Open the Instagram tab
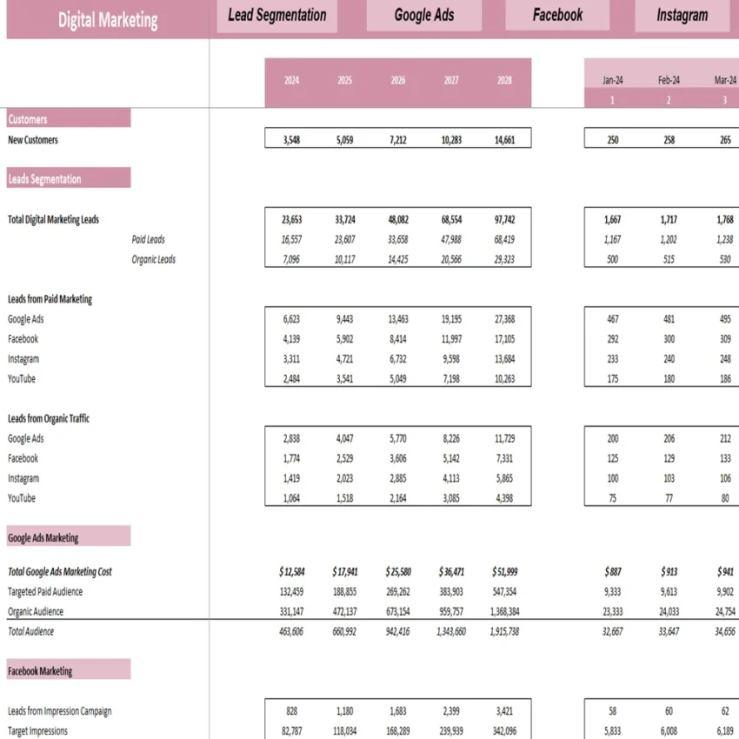Screen dimensions: 739x739 (682, 13)
